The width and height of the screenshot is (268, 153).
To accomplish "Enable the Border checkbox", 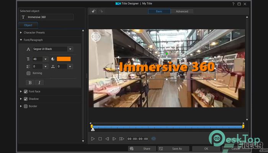I will (x=26, y=106).
